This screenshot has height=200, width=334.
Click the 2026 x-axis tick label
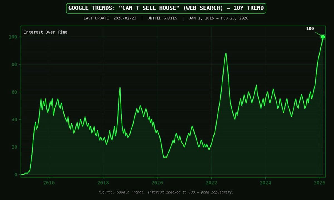point(320,183)
